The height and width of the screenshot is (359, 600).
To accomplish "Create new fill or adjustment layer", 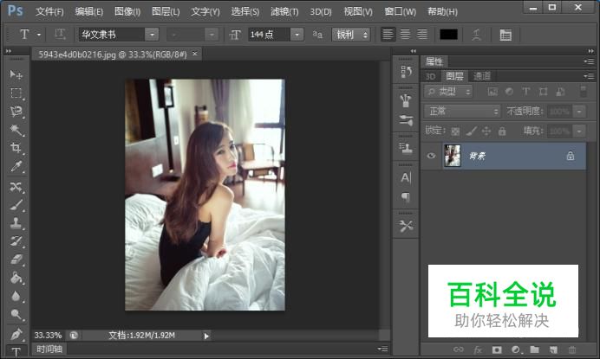I will [x=515, y=349].
